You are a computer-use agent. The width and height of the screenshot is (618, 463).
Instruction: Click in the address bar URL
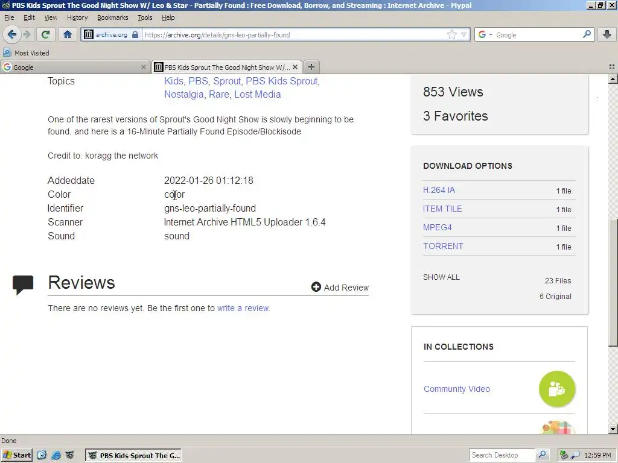tap(294, 34)
